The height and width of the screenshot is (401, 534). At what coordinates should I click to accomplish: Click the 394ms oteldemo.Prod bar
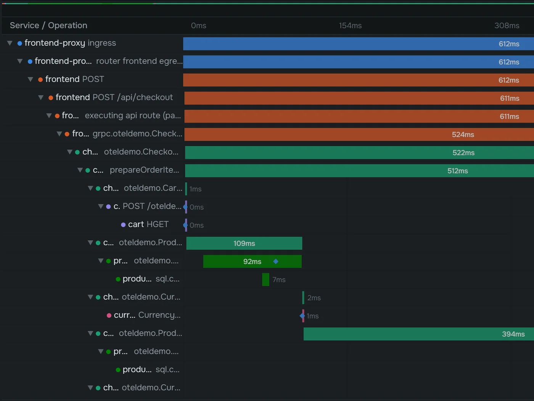[419, 334]
